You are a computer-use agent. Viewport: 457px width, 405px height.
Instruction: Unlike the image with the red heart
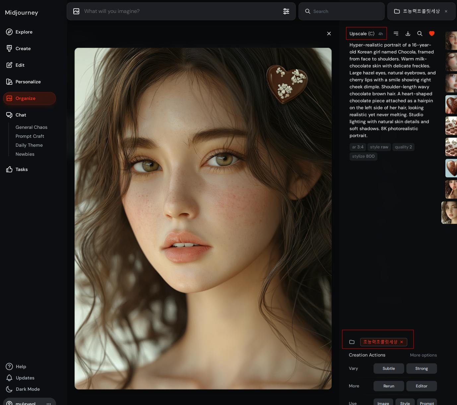pos(432,34)
